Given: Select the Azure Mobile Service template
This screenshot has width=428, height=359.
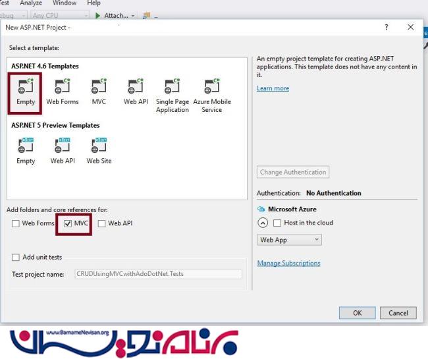Looking at the screenshot, I should [x=212, y=96].
